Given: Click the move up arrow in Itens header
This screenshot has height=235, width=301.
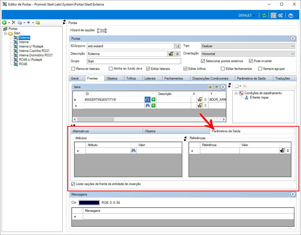Looking at the screenshot, I should [210, 87].
